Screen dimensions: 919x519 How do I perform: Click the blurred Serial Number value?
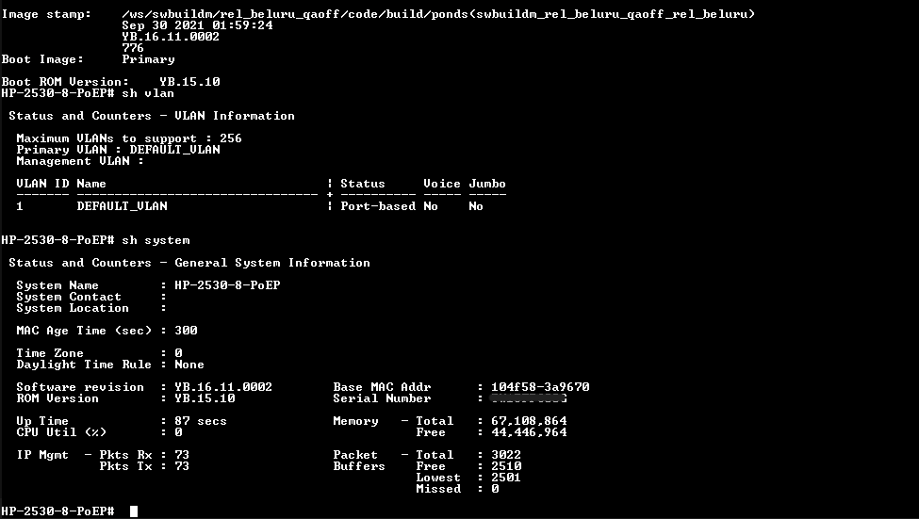click(528, 398)
